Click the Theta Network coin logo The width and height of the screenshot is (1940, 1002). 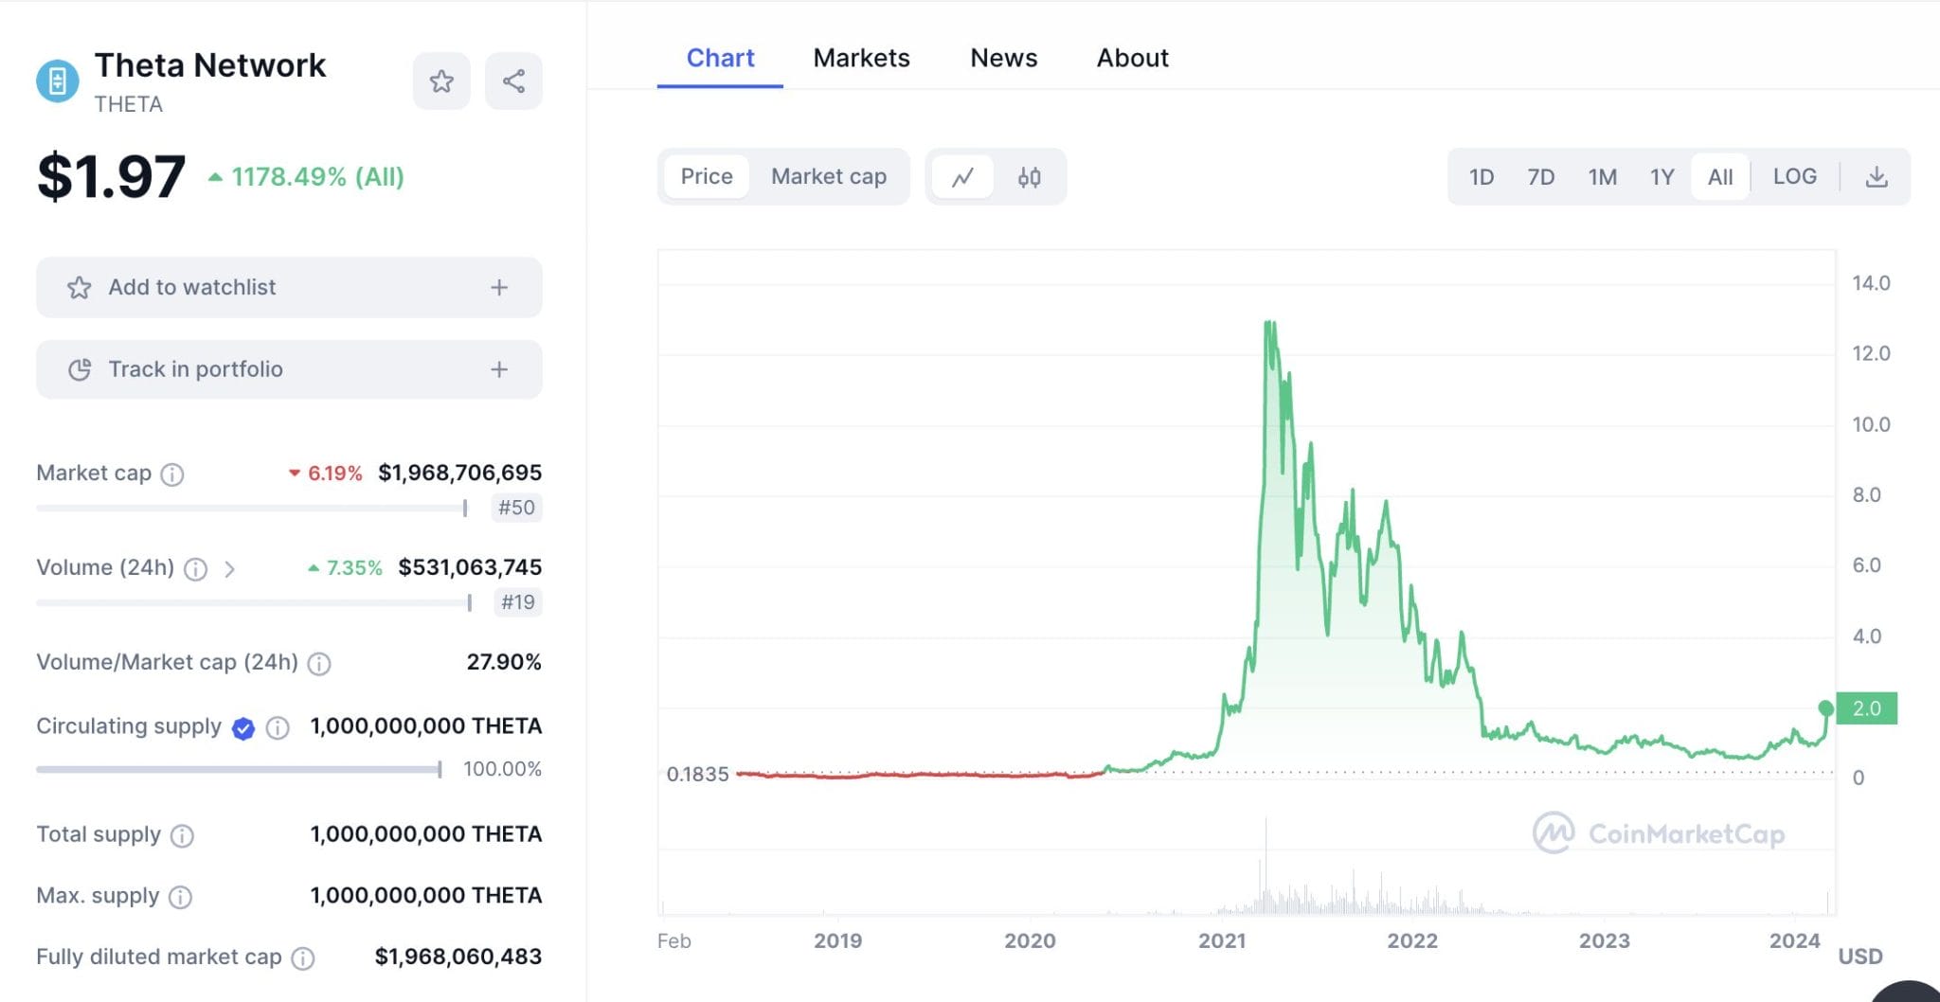coord(58,80)
